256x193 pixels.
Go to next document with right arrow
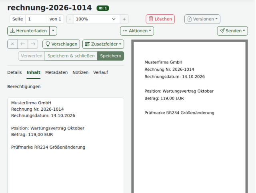click(x=33, y=44)
